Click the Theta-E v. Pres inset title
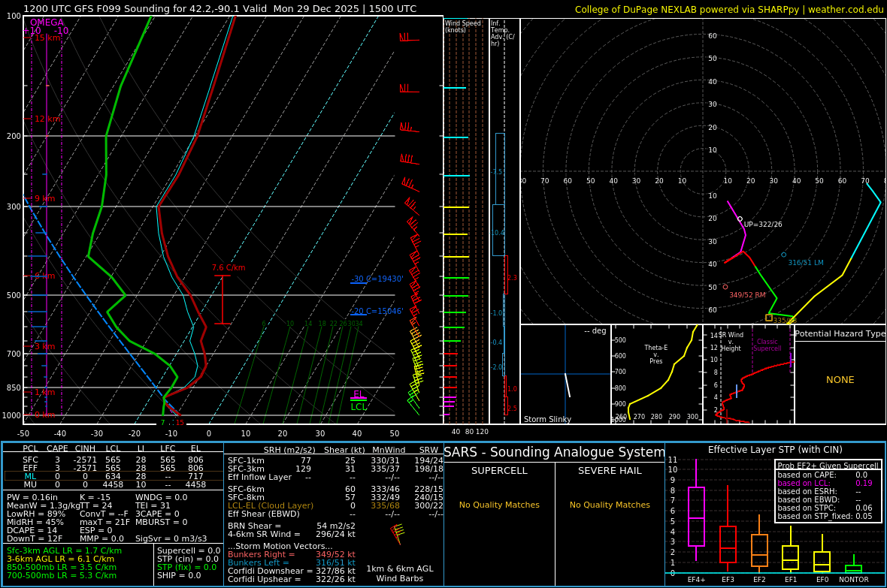 655,354
